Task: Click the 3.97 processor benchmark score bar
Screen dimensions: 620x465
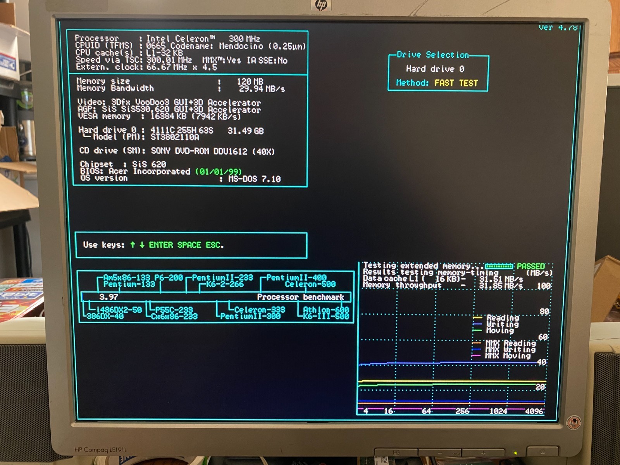Action: [108, 297]
